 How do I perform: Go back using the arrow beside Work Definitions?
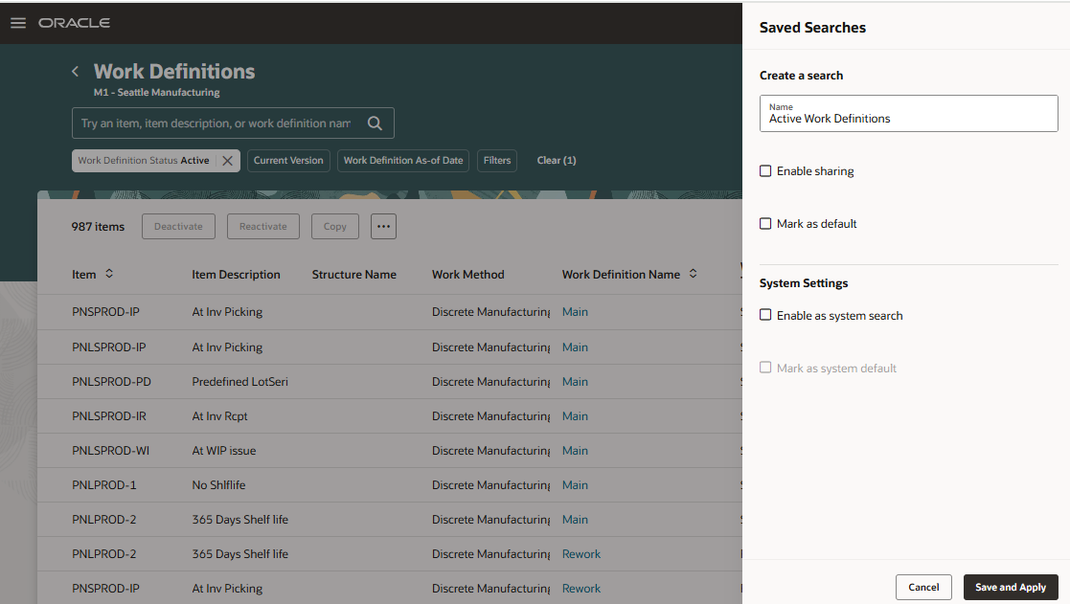click(x=75, y=71)
